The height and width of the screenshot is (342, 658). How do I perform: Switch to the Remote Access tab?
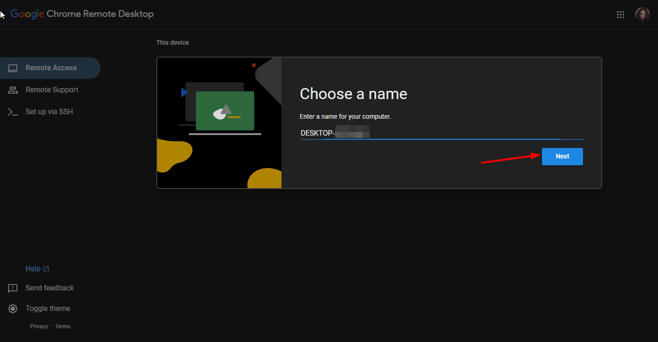coord(49,68)
